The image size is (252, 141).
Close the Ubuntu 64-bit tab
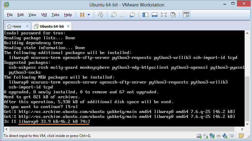(x=68, y=26)
